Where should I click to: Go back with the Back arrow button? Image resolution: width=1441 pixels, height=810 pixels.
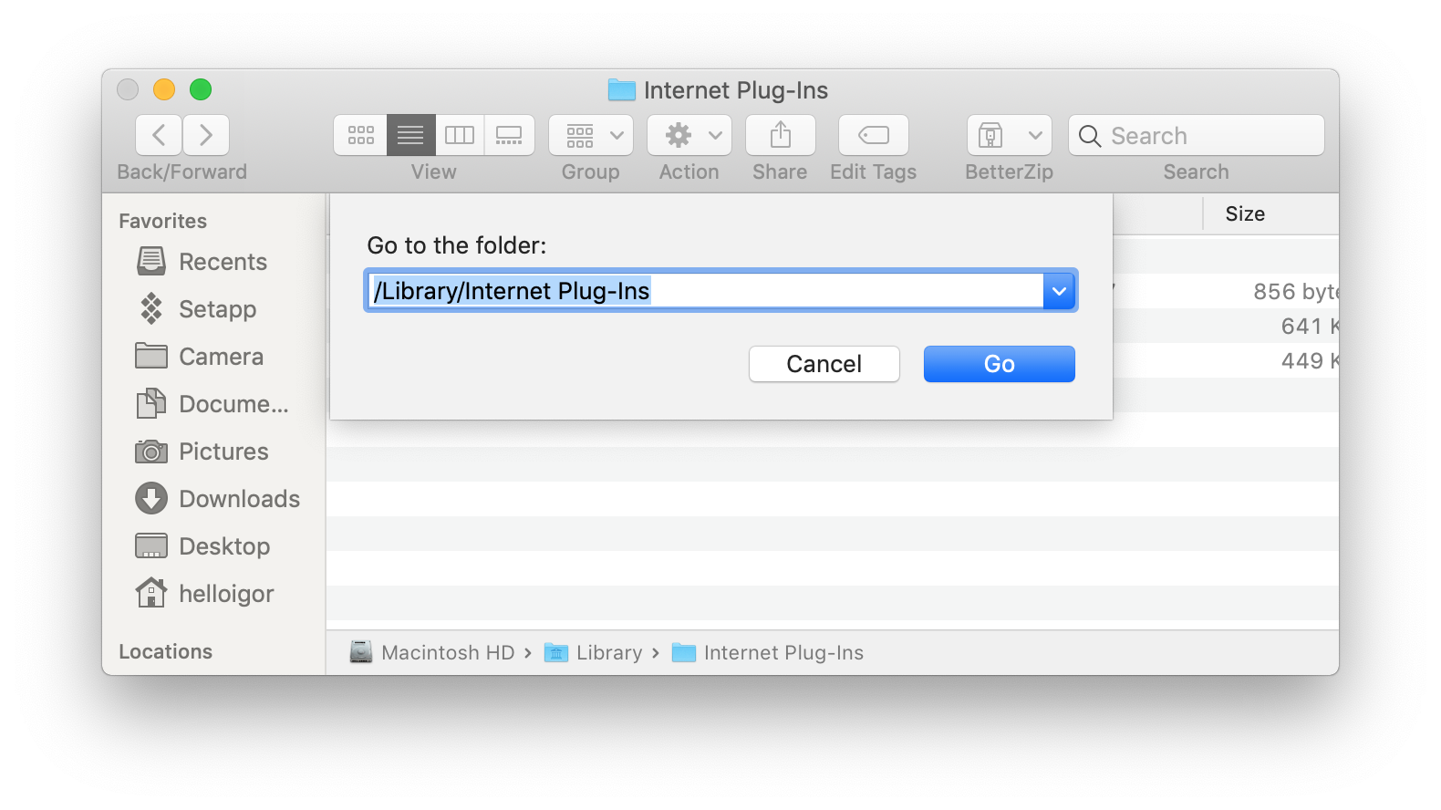pyautogui.click(x=159, y=135)
